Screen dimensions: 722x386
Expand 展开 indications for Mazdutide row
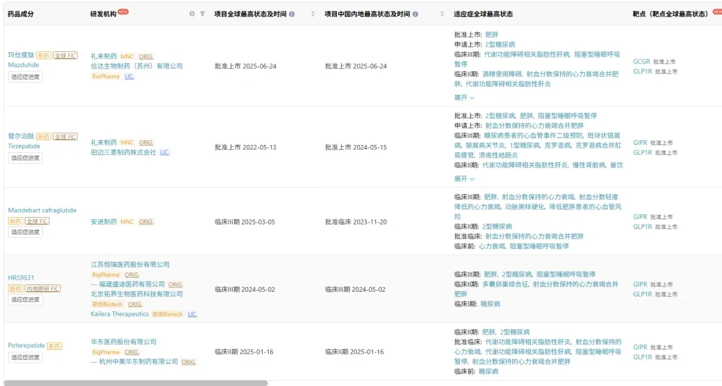click(464, 98)
